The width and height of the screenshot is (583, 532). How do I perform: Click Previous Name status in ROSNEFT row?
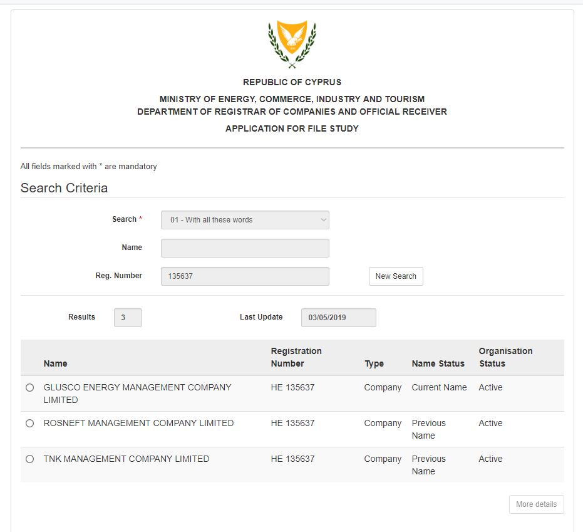click(x=429, y=429)
